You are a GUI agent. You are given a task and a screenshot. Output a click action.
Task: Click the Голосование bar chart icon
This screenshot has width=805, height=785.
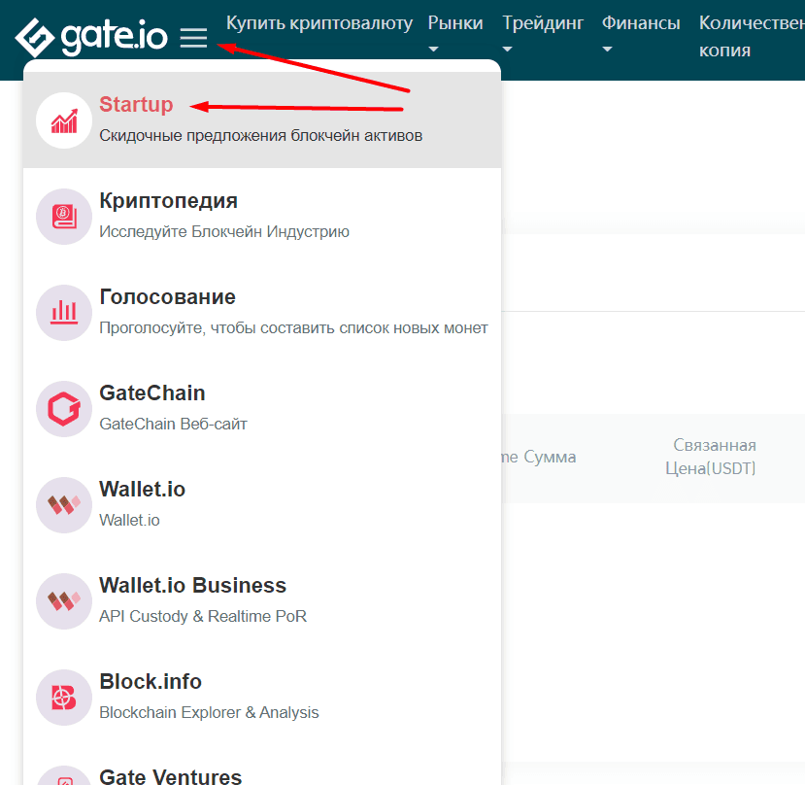(x=64, y=313)
